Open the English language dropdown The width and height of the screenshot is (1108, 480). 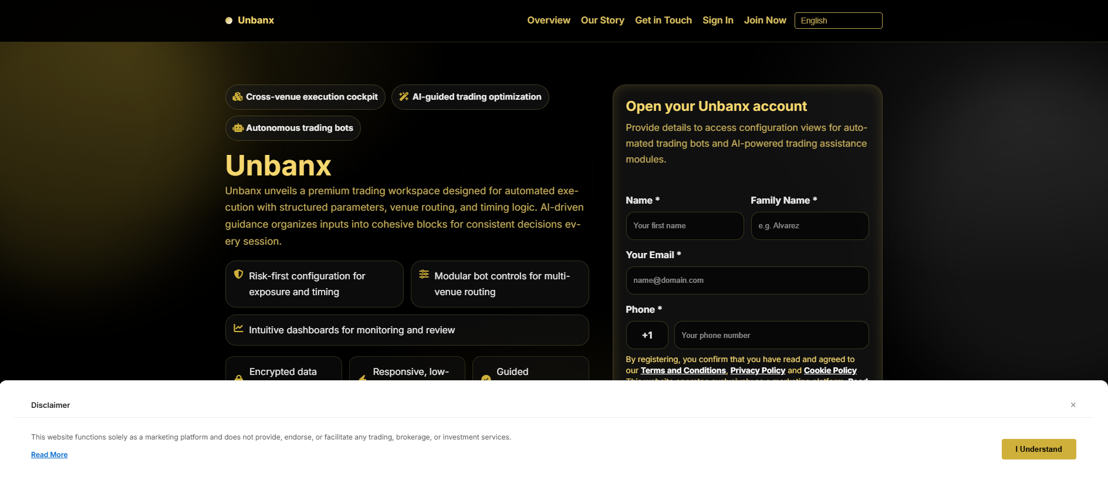click(x=838, y=21)
